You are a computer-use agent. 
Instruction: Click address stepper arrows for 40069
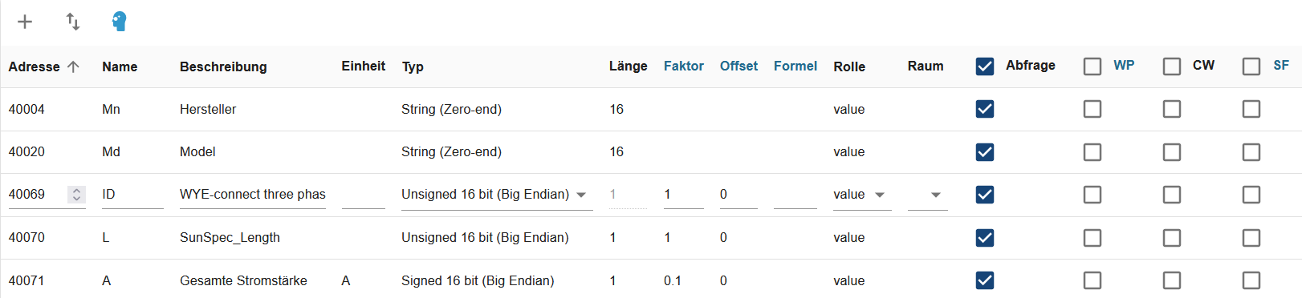(76, 195)
